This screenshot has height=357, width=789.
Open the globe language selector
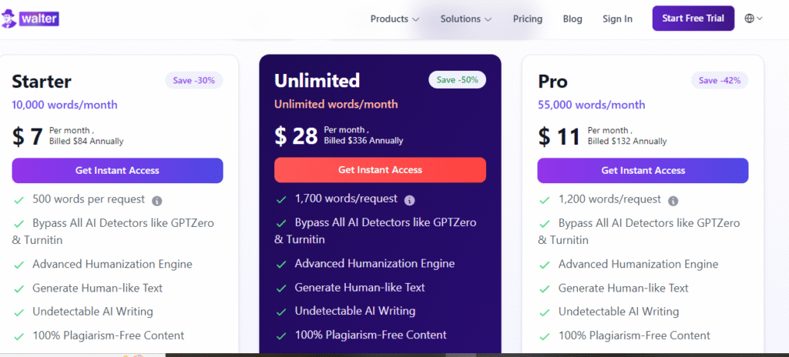(753, 18)
